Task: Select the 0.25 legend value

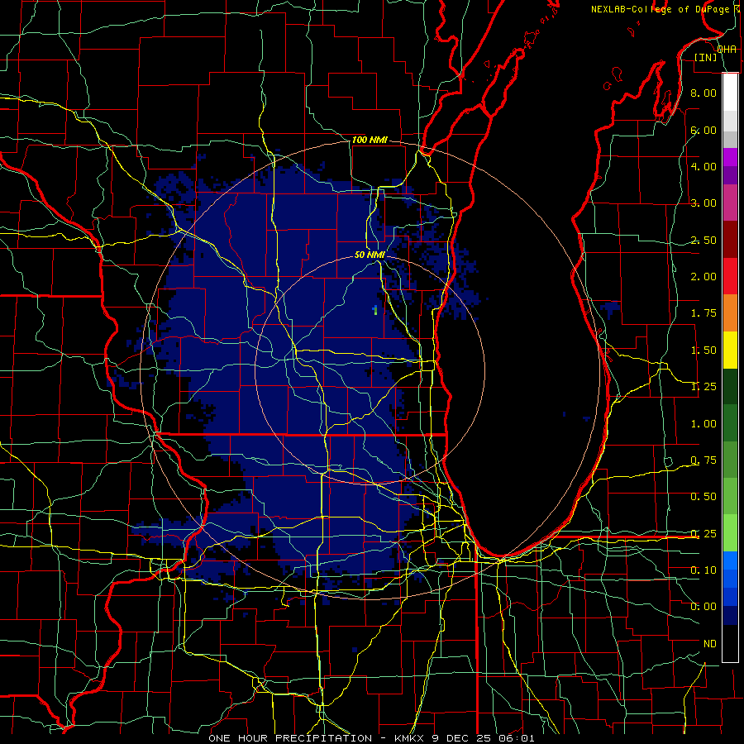Action: [x=703, y=534]
